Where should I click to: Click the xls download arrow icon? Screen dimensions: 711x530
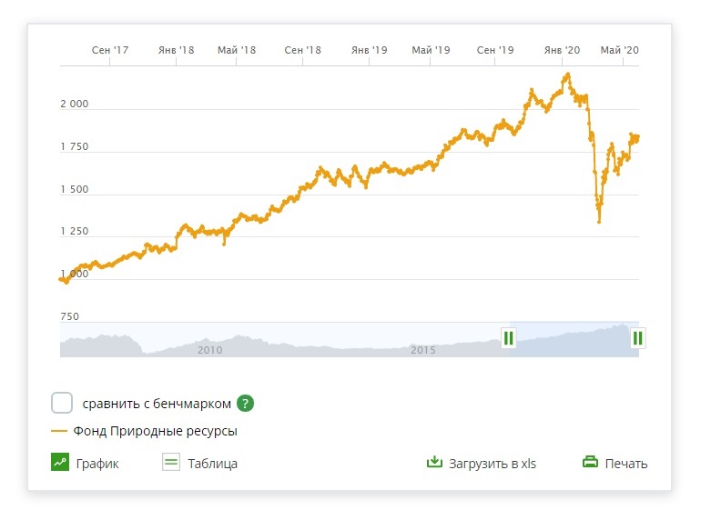[x=434, y=463]
